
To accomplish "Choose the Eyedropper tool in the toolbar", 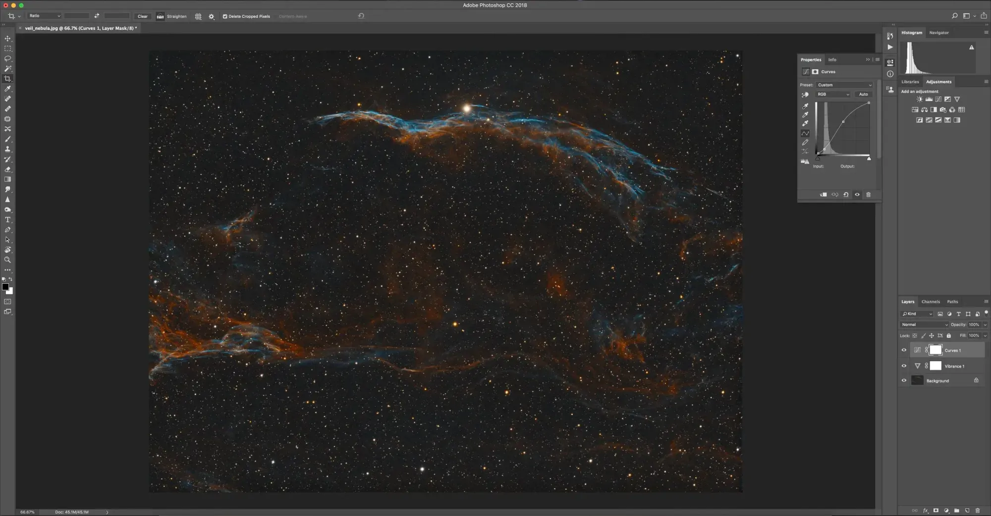I will 7,89.
